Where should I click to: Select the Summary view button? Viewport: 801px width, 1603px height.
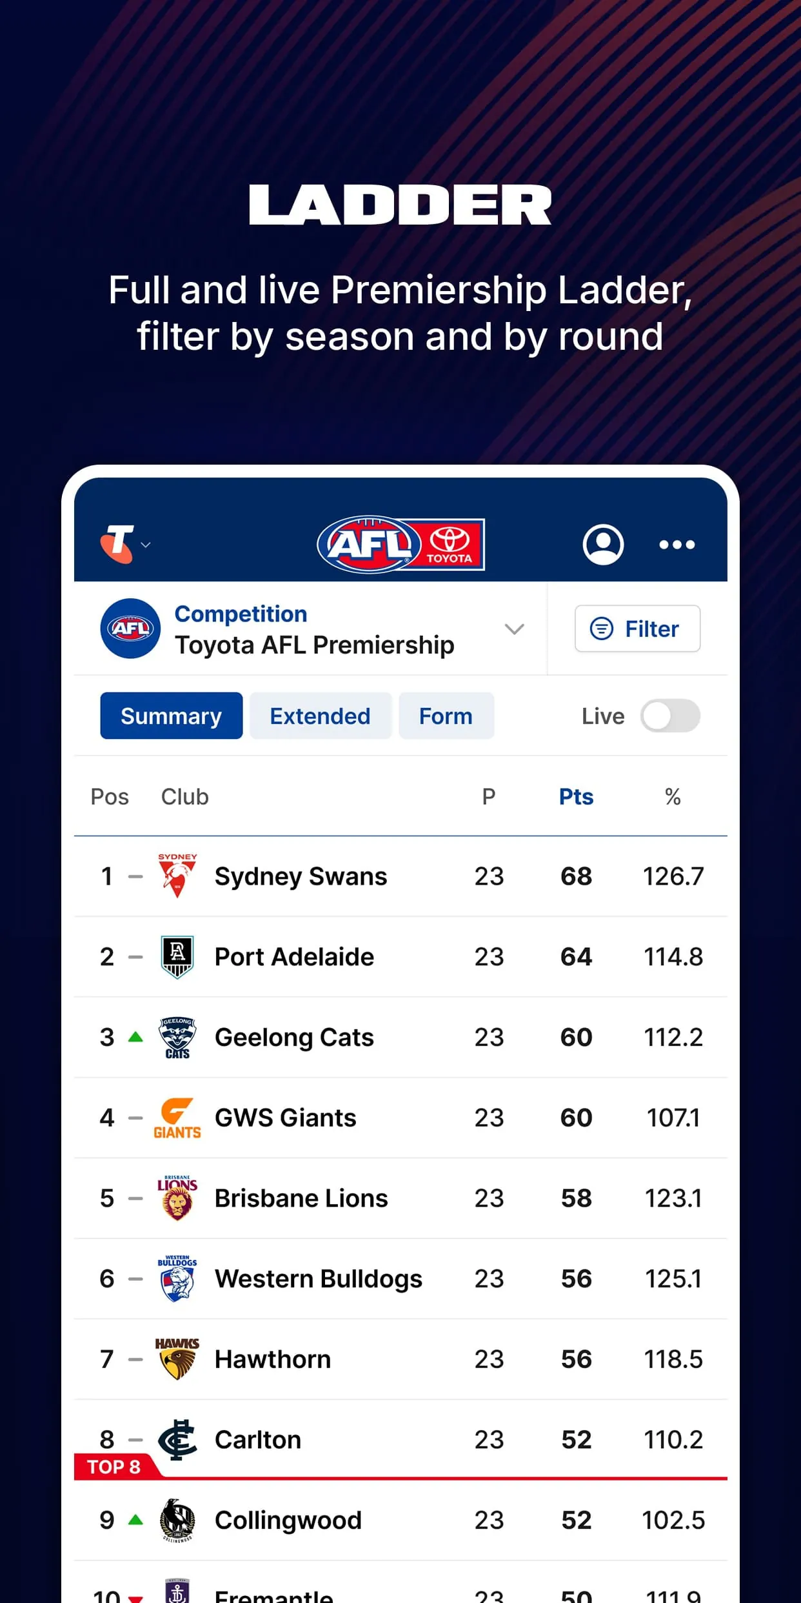click(170, 716)
